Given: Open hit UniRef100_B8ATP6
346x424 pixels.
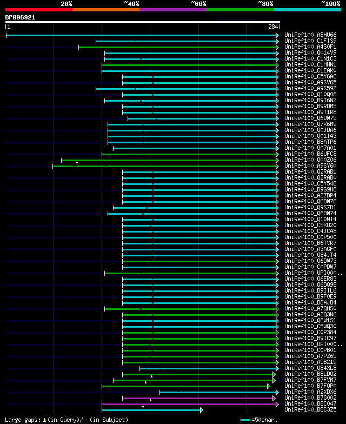Looking at the screenshot, I should pos(310,142).
